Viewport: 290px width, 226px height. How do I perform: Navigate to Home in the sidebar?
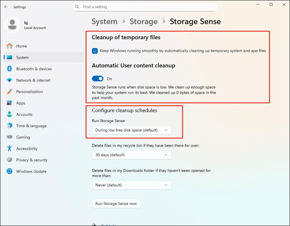(22, 46)
